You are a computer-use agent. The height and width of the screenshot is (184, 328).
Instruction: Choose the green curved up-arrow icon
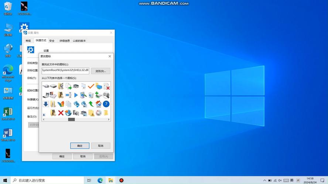pyautogui.click(x=91, y=104)
